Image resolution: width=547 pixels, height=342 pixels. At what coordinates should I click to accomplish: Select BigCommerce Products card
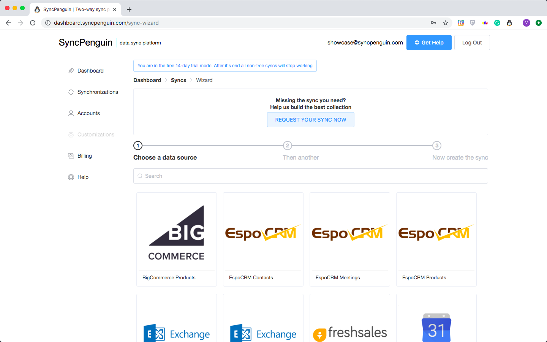pos(177,239)
